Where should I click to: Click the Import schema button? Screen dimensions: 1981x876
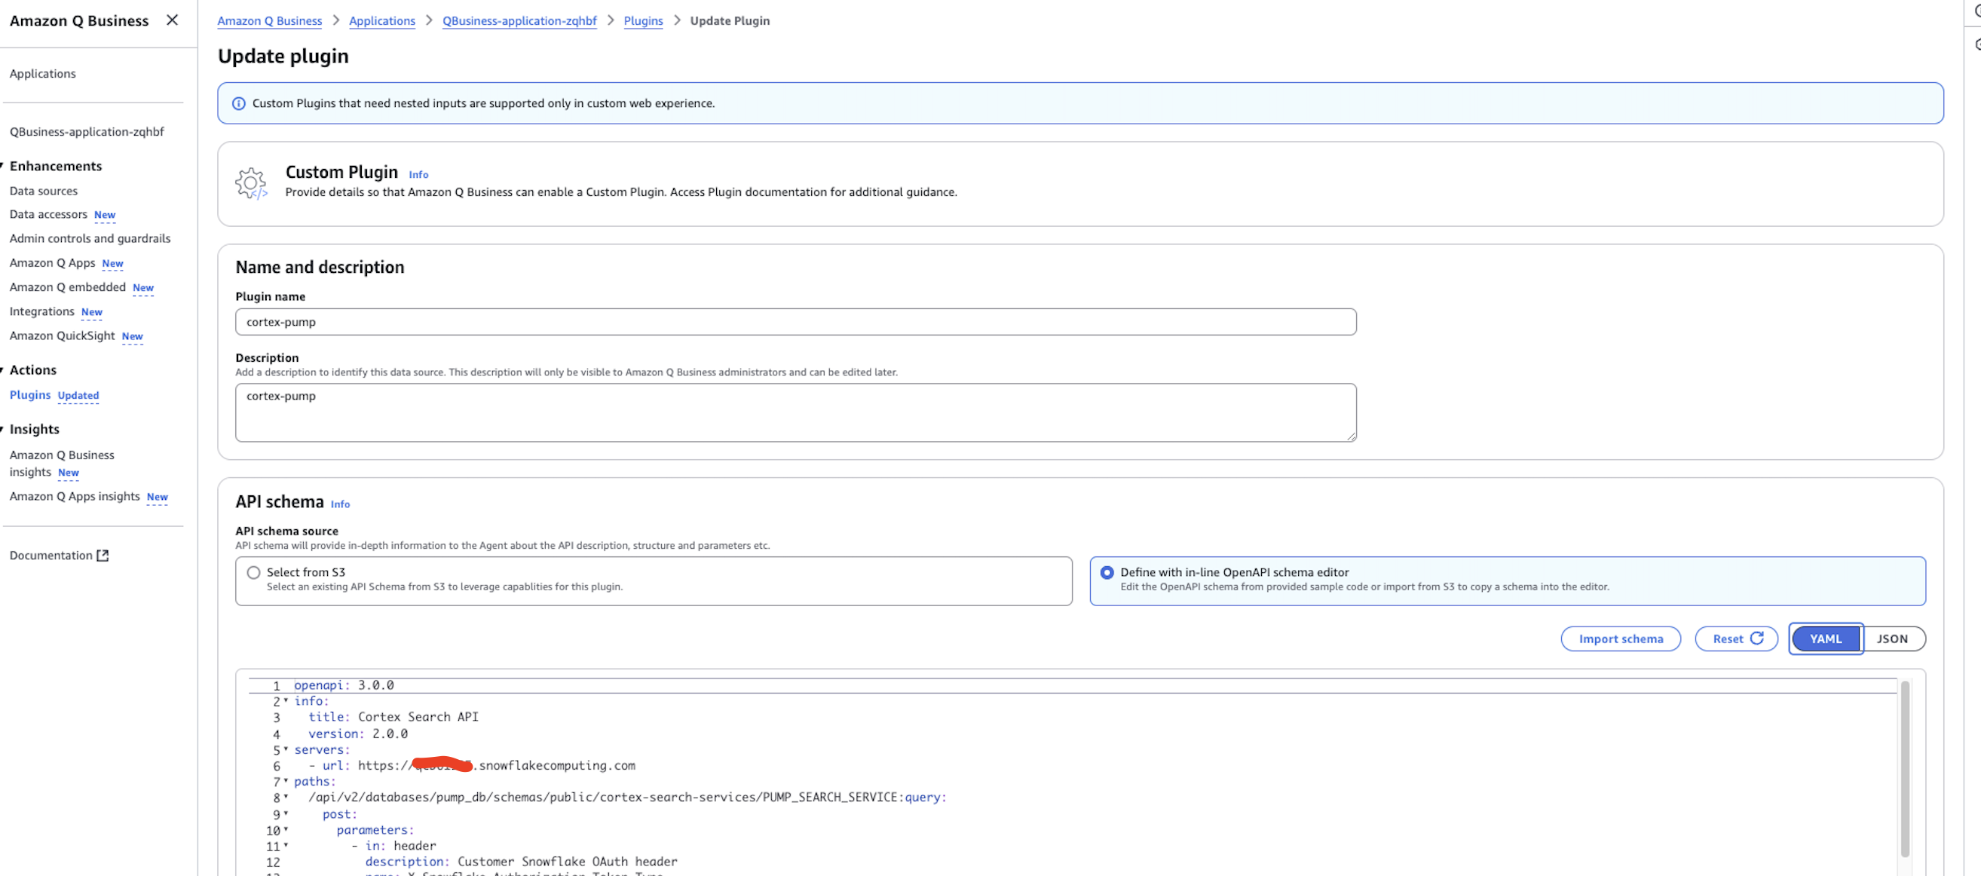[x=1620, y=639]
